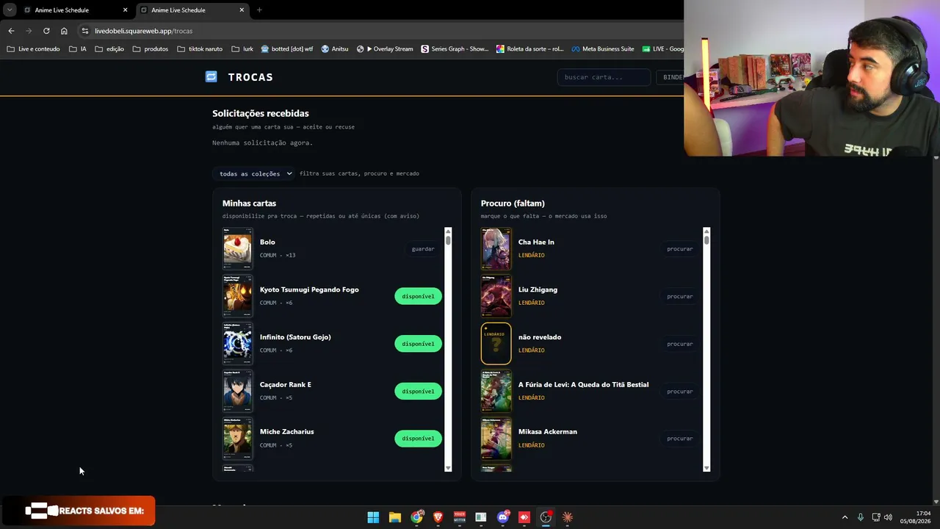Open the IA bookmark folder
Image resolution: width=940 pixels, height=529 pixels.
[x=78, y=49]
